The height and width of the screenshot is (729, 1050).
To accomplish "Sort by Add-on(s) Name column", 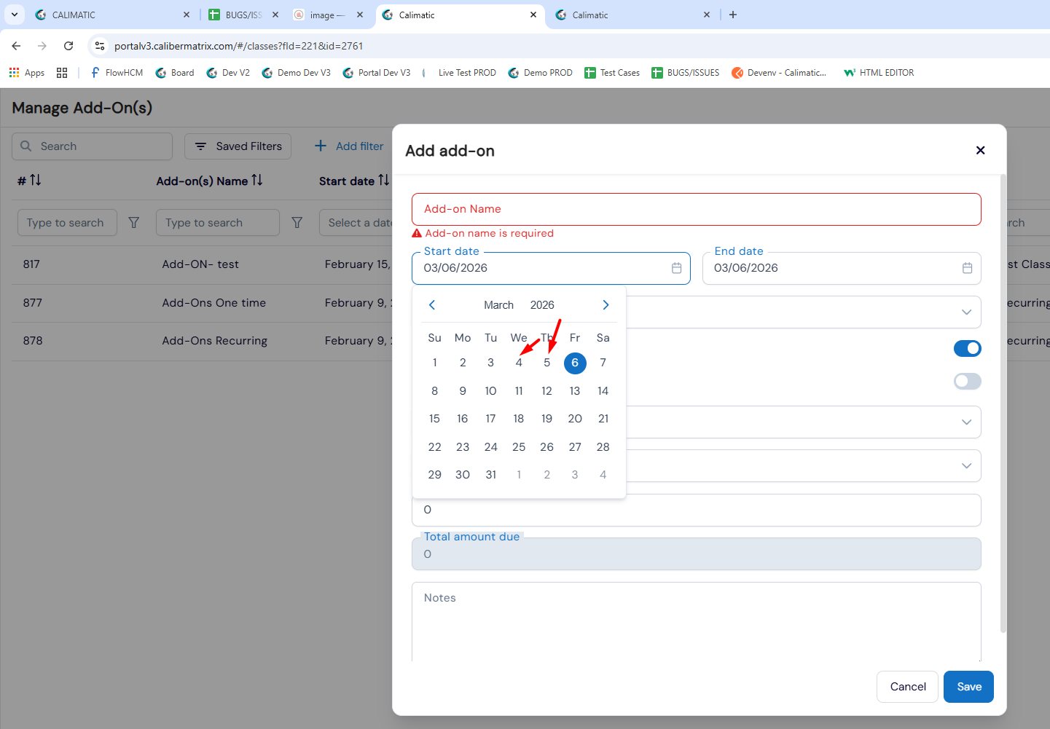I will click(x=257, y=180).
